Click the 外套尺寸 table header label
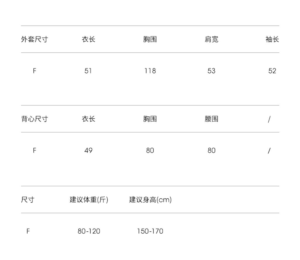Screen dimensions: 300x260 tap(34, 39)
